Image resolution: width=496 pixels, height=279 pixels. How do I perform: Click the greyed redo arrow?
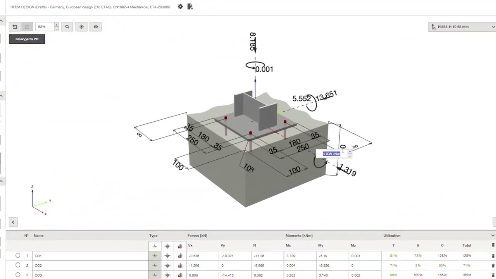click(27, 27)
